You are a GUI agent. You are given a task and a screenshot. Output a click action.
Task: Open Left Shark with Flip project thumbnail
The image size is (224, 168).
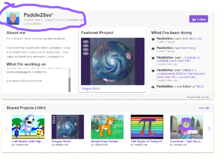coord(28,127)
